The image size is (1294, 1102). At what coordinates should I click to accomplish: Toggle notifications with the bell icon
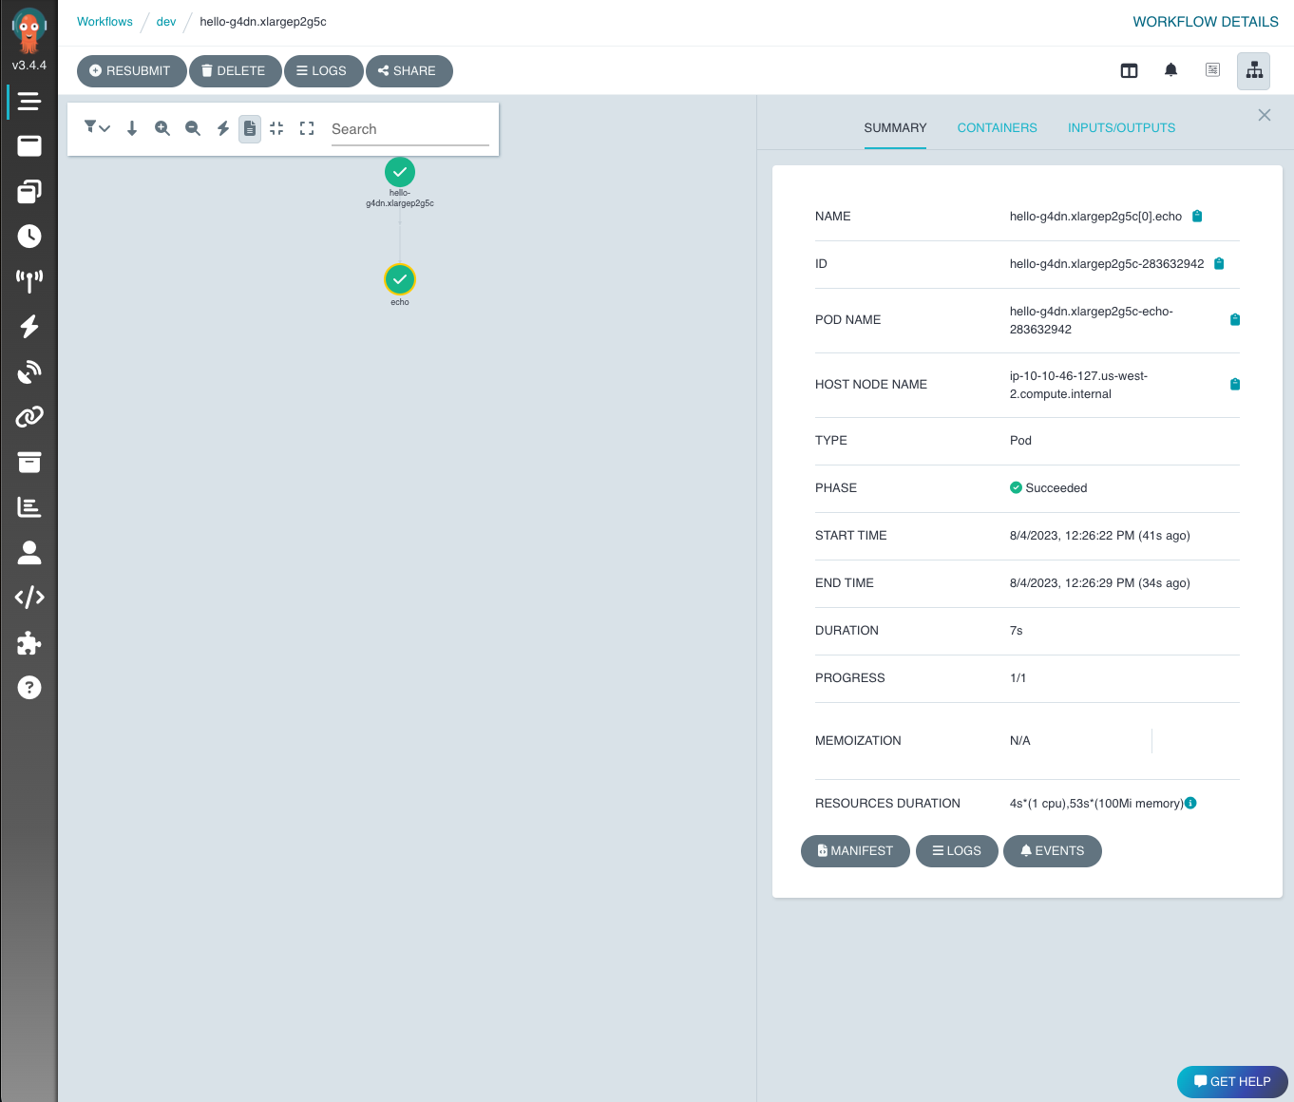coord(1170,69)
